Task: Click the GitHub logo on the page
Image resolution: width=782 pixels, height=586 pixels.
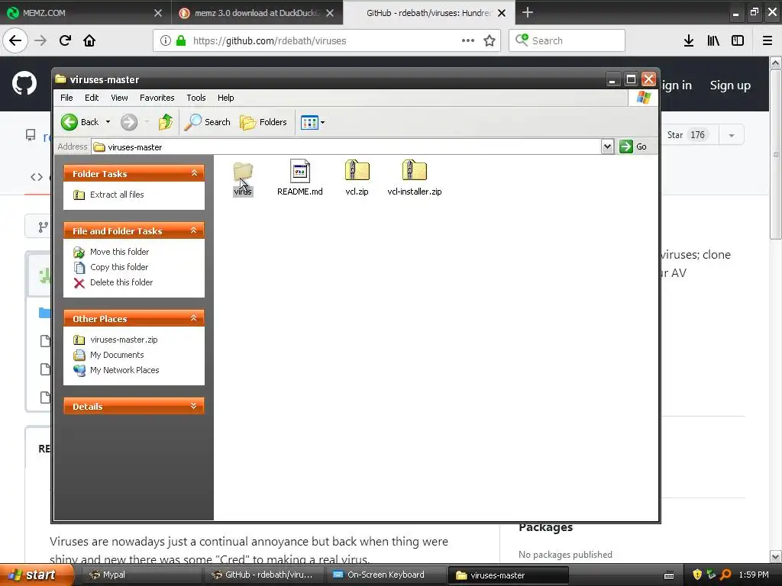Action: [24, 83]
